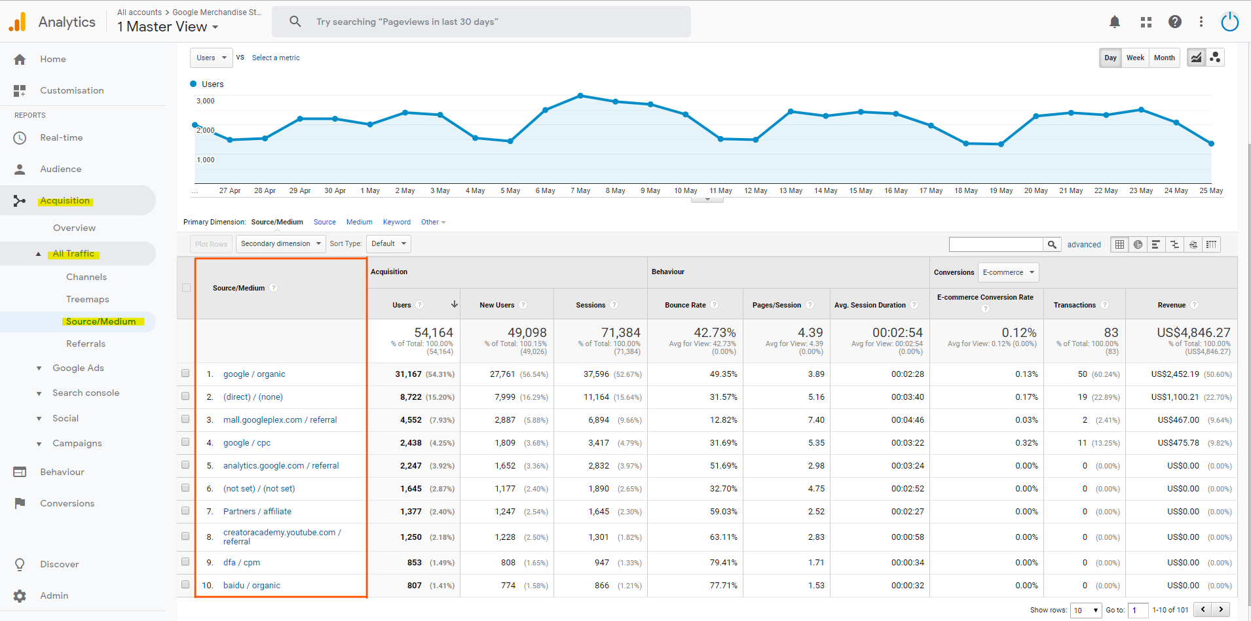
Task: Click the motion chart icon beside line chart icon
Action: tap(1215, 58)
